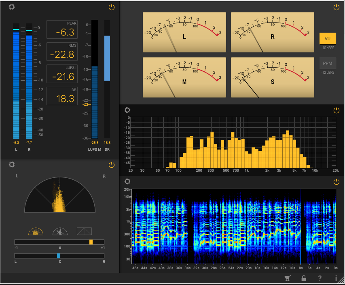Viewport: 345px width, 285px height.
Task: Switch the meters to PPM mode
Action: [x=327, y=64]
